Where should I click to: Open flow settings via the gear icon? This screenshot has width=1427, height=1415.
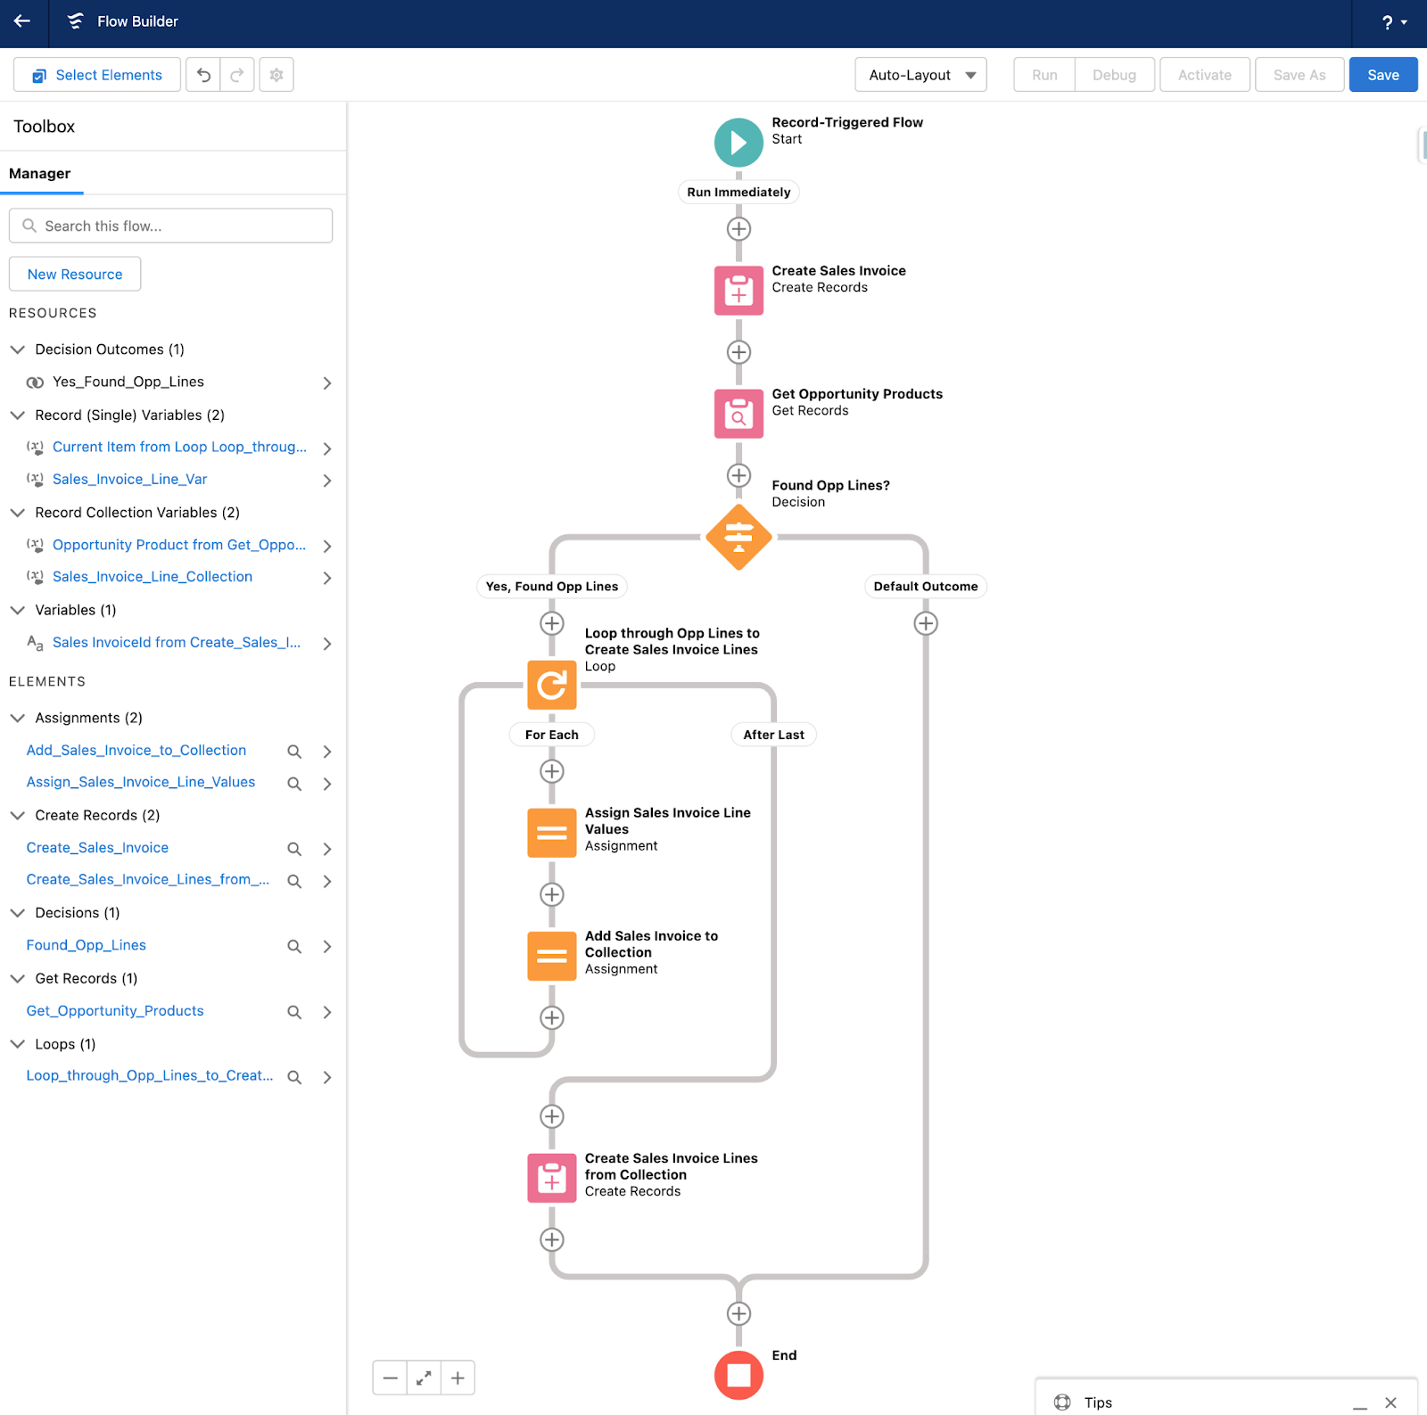(x=276, y=74)
